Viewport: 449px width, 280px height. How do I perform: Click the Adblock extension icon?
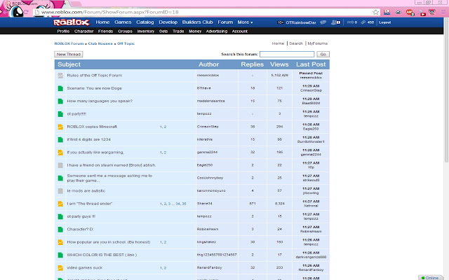tap(410, 13)
